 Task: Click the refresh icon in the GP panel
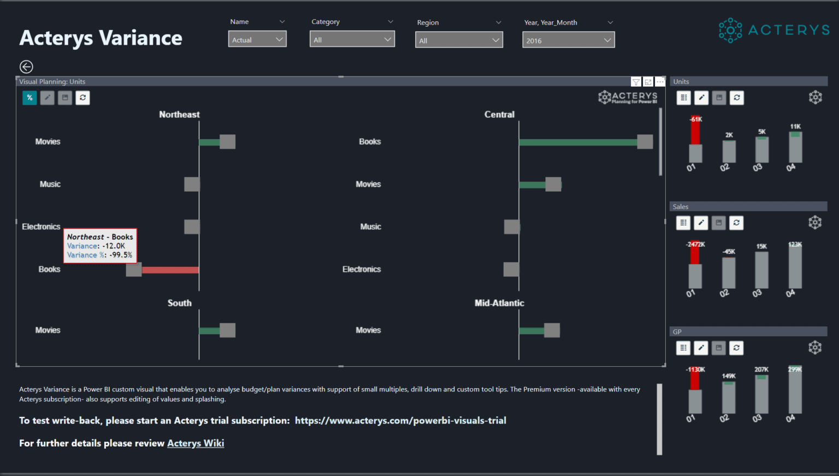click(x=736, y=348)
